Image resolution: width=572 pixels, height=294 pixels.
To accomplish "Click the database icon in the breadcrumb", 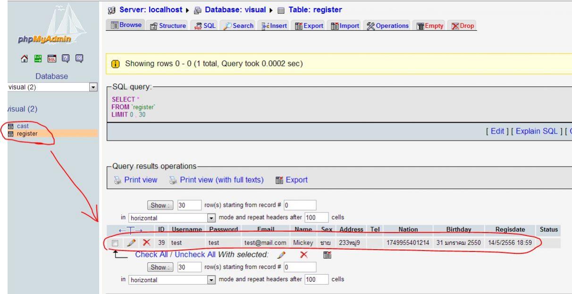I will click(x=199, y=10).
